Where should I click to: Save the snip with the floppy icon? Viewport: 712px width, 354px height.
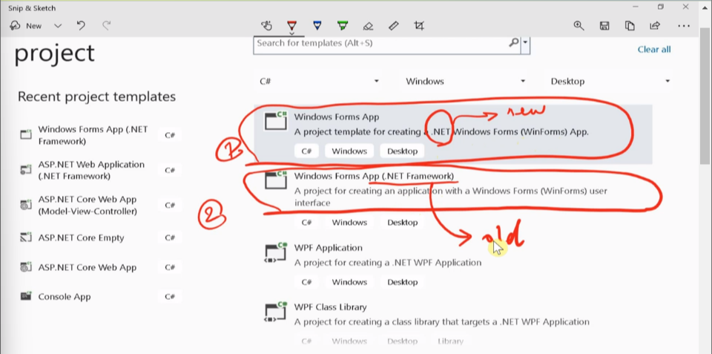click(x=604, y=26)
